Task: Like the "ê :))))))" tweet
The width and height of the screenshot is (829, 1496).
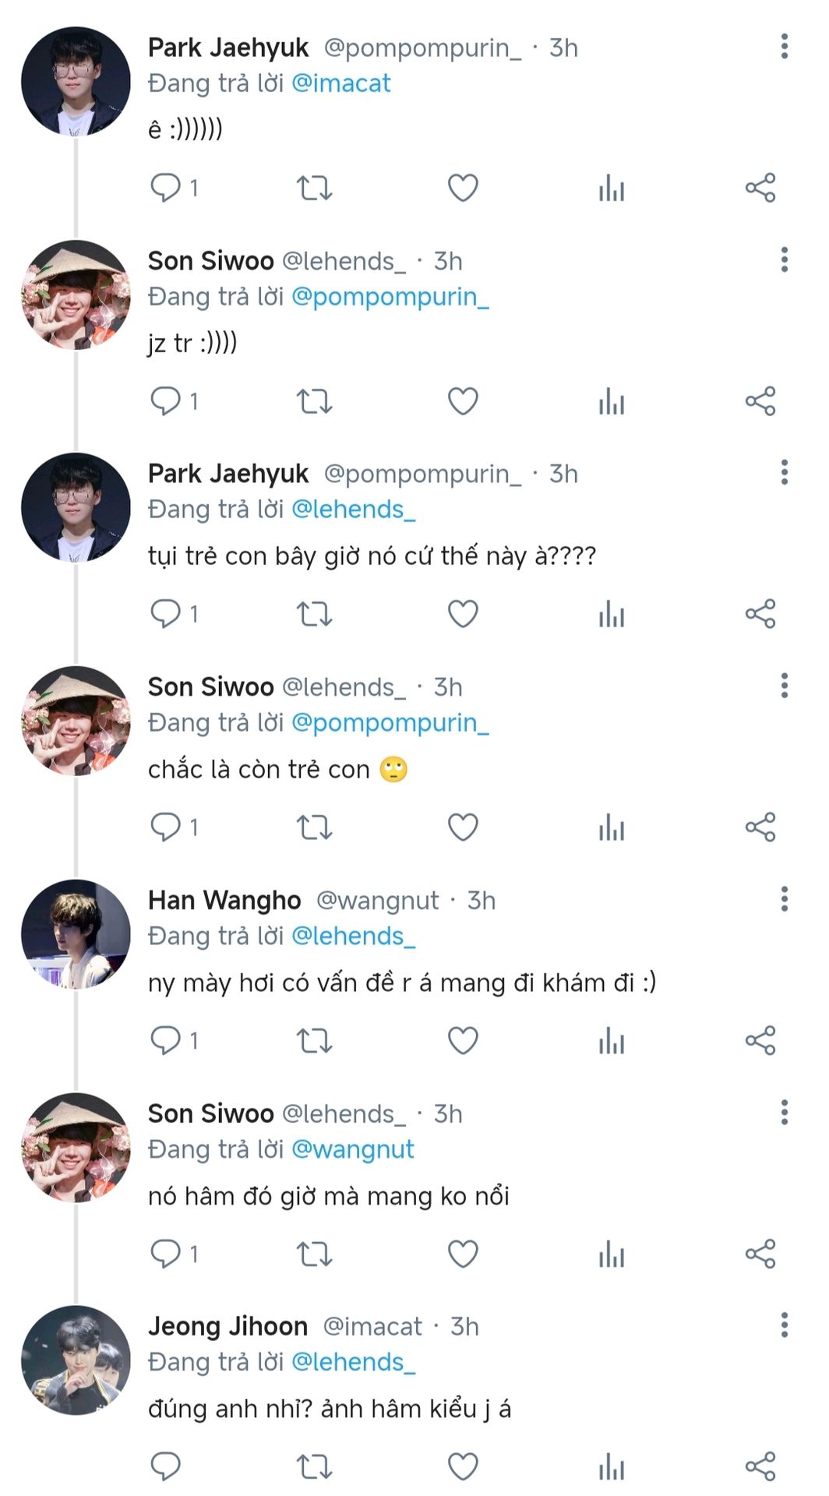Action: click(x=463, y=188)
